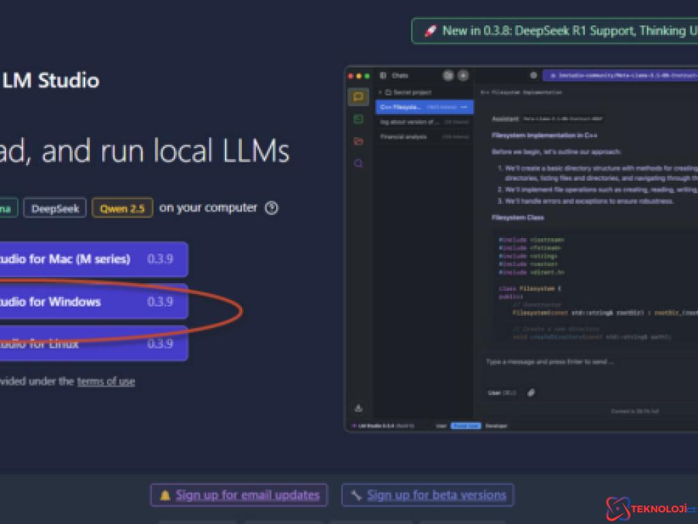The image size is (698, 524).
Task: Click the settings gear near model selector
Action: 533,76
